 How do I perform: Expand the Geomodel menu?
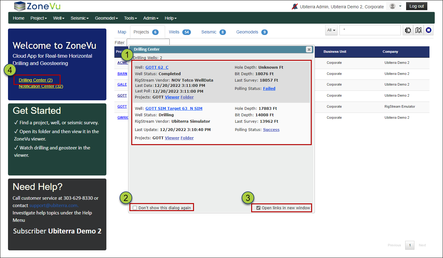click(x=106, y=18)
